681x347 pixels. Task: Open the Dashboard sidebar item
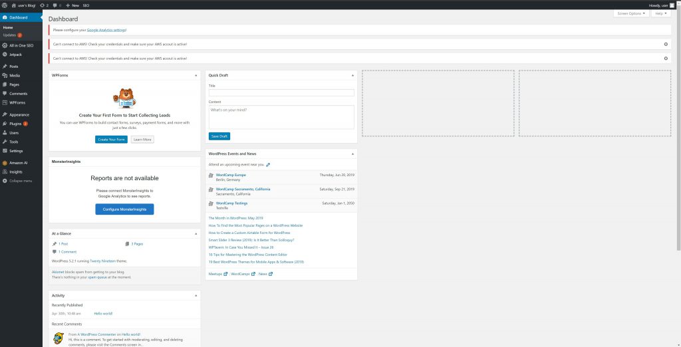21,17
